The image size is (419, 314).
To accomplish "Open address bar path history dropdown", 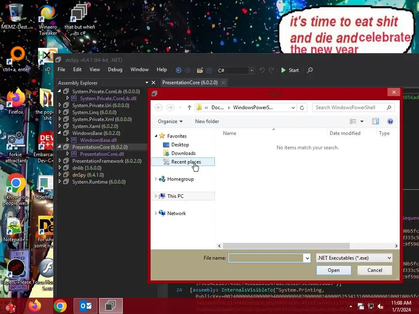I will click(293, 108).
